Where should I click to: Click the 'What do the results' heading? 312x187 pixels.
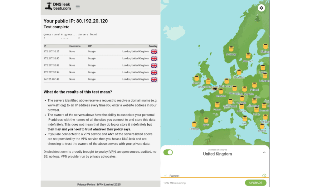tap(78, 92)
